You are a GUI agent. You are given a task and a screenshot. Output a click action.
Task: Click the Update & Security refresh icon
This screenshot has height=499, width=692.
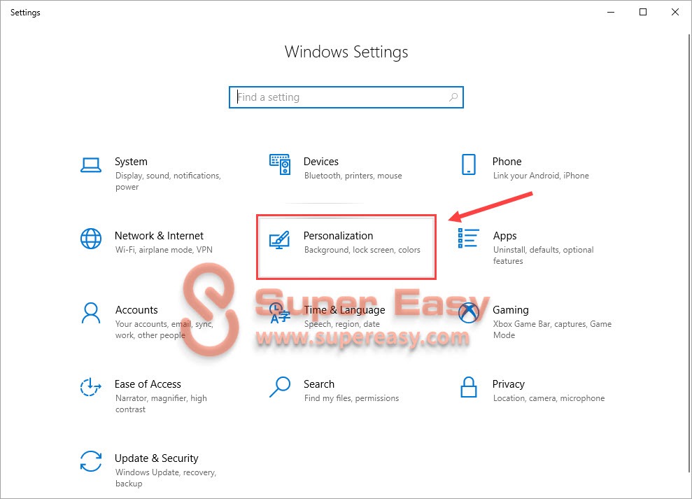point(91,461)
